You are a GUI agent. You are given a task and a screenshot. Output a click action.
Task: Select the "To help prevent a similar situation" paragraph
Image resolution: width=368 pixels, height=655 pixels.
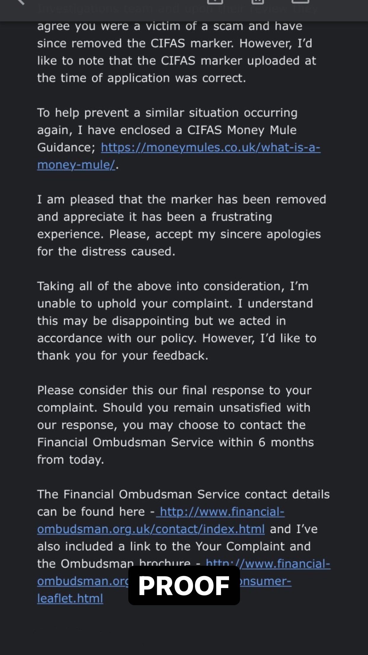tap(167, 113)
